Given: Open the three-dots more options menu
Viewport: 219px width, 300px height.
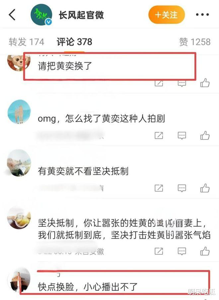Looking at the screenshot, I should point(202,15).
